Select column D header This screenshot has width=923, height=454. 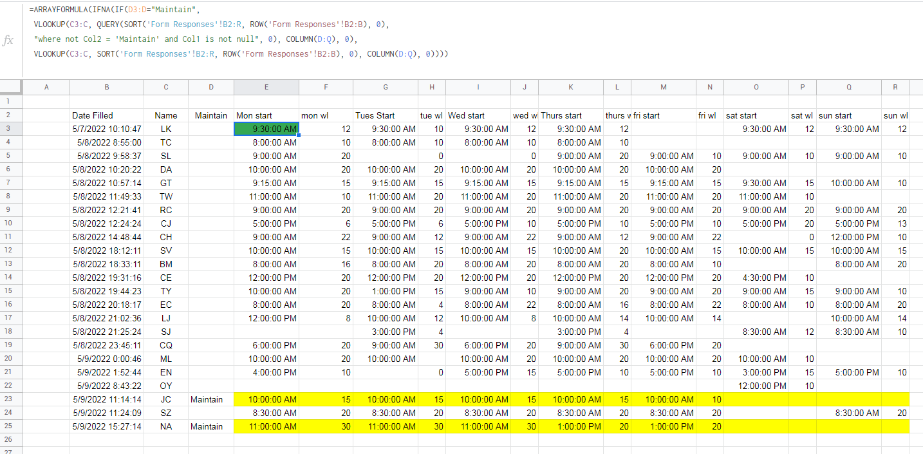pos(211,87)
